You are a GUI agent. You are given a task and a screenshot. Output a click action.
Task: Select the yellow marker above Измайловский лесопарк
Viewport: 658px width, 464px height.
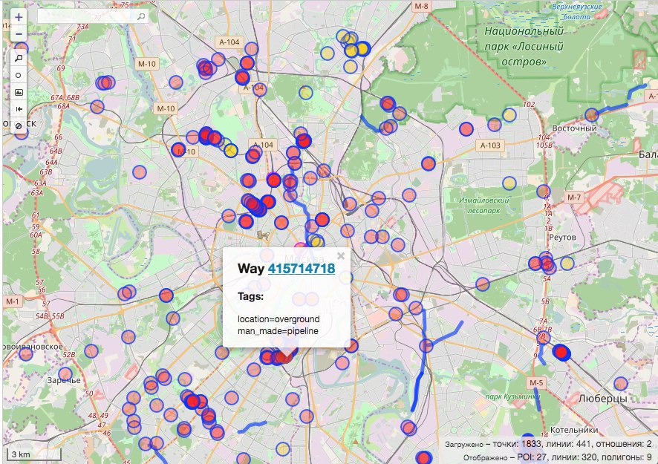point(509,183)
